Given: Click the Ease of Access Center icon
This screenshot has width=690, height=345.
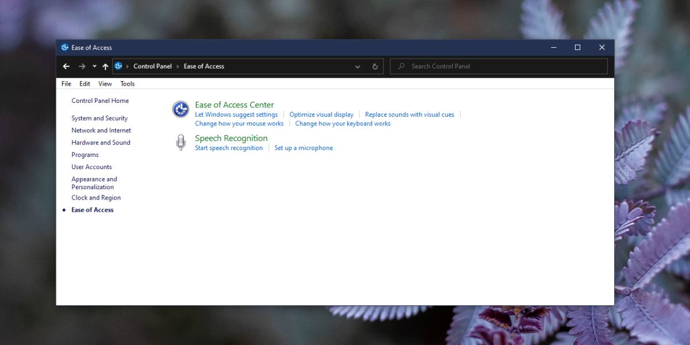Looking at the screenshot, I should click(x=180, y=109).
